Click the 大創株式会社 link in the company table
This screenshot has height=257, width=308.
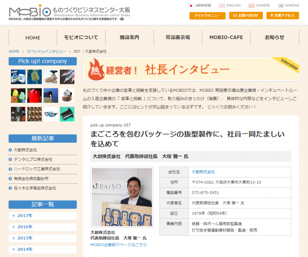tap(203, 172)
